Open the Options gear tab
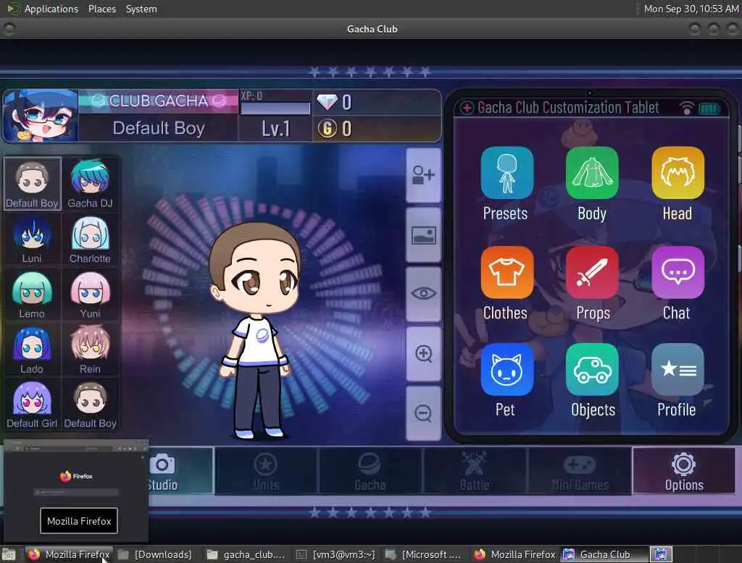Screen dimensions: 742x563 tap(684, 471)
